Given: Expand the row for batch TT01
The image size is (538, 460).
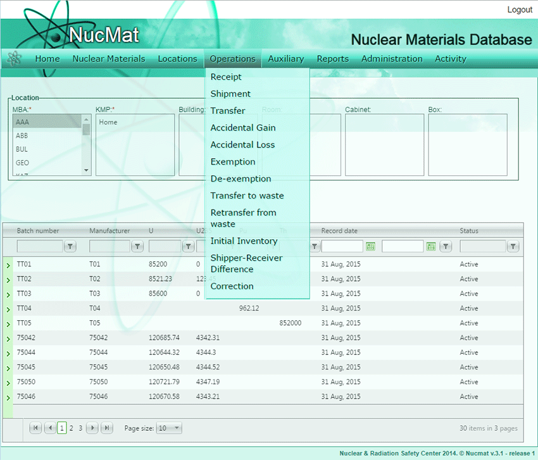Looking at the screenshot, I should click(x=8, y=265).
